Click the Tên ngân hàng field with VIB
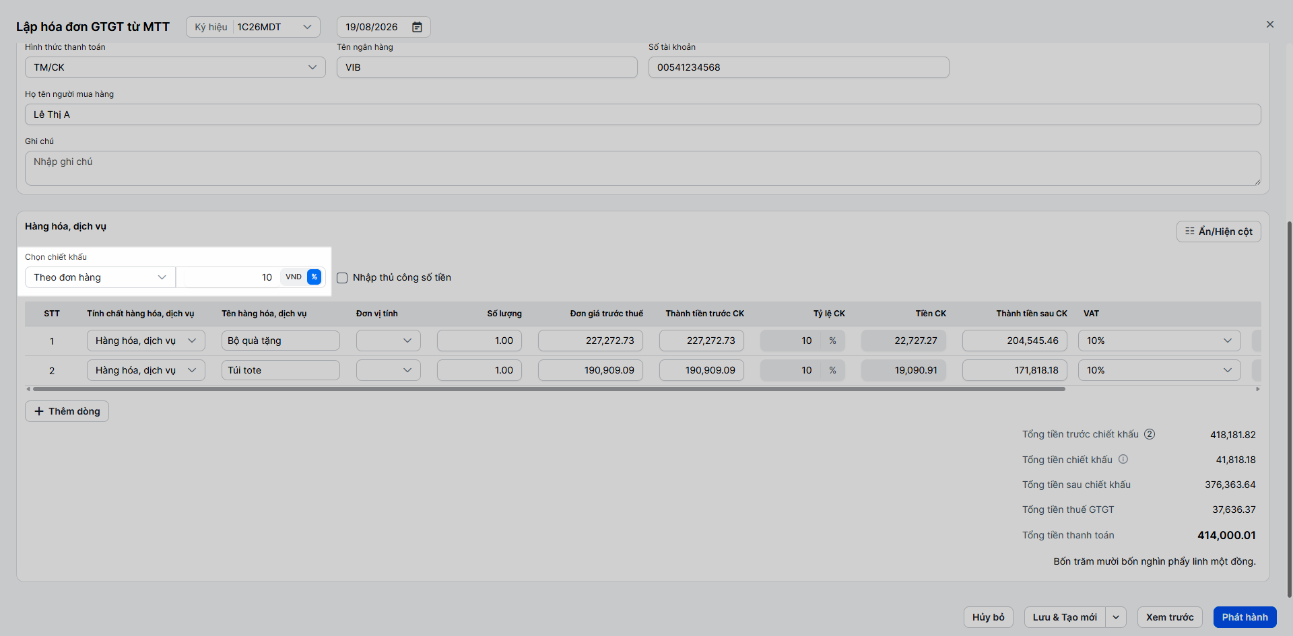The height and width of the screenshot is (636, 1293). (x=487, y=67)
